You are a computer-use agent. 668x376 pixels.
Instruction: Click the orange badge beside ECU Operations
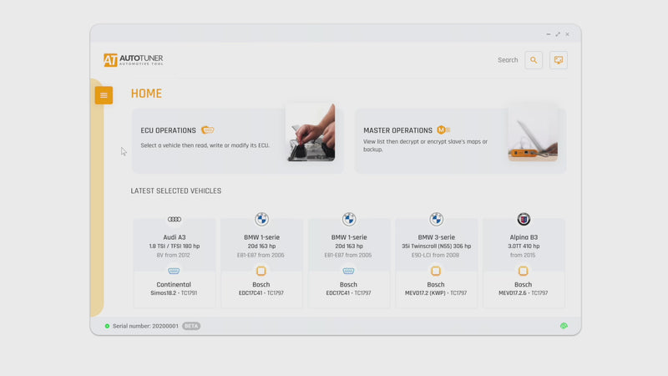[x=208, y=130]
